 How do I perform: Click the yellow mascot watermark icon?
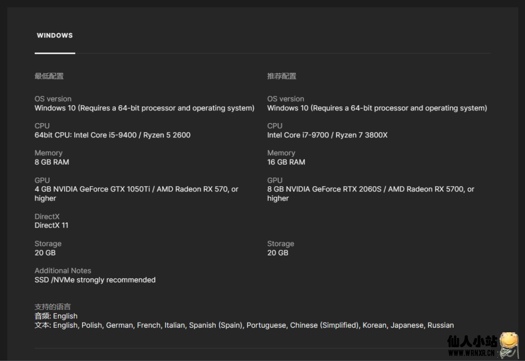509,344
